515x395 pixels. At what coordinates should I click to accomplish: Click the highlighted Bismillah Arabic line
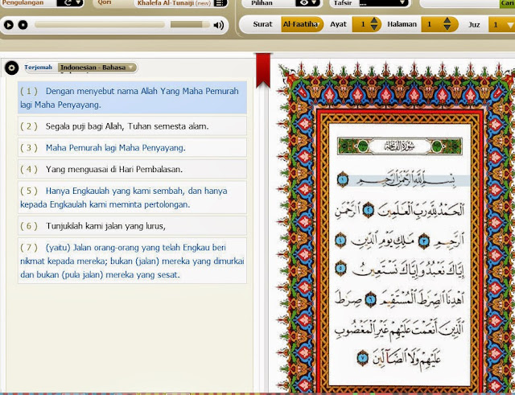[x=406, y=180]
